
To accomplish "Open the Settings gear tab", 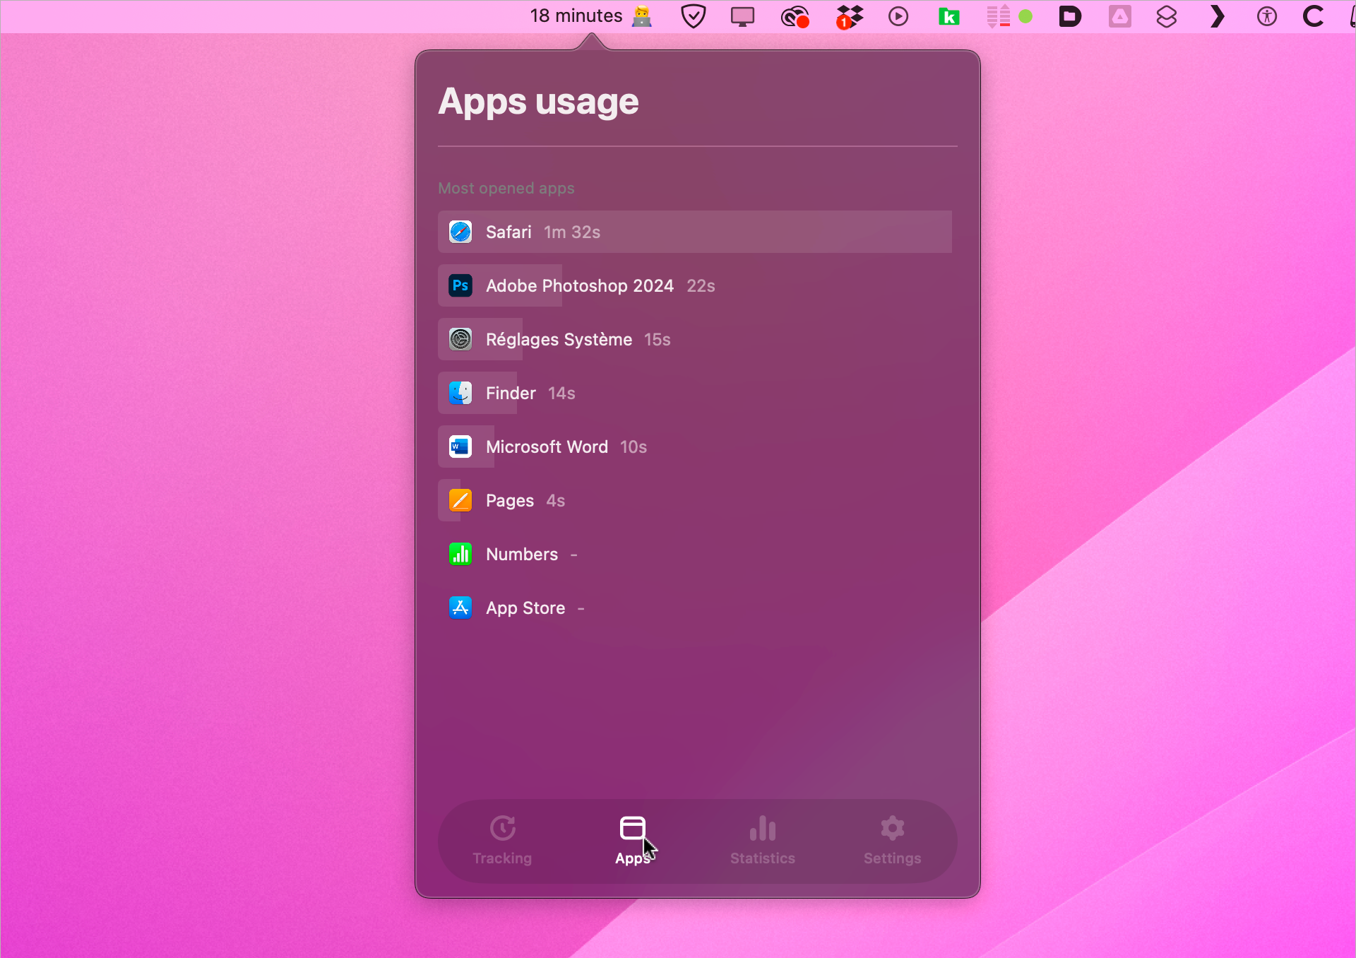I will coord(892,840).
